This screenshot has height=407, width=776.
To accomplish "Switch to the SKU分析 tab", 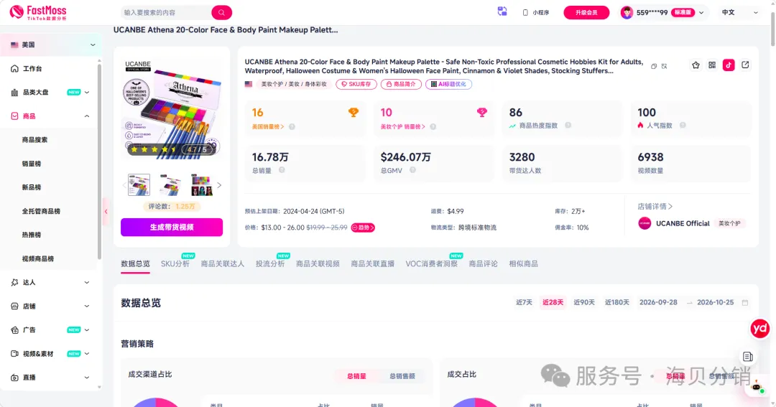I will [x=175, y=264].
